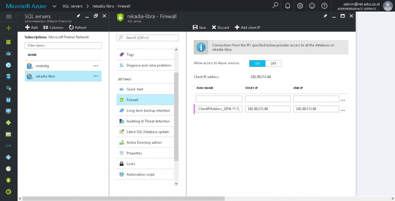Open ellipsis menu of empty firewall rule row
The height and width of the screenshot is (201, 395).
(343, 100)
